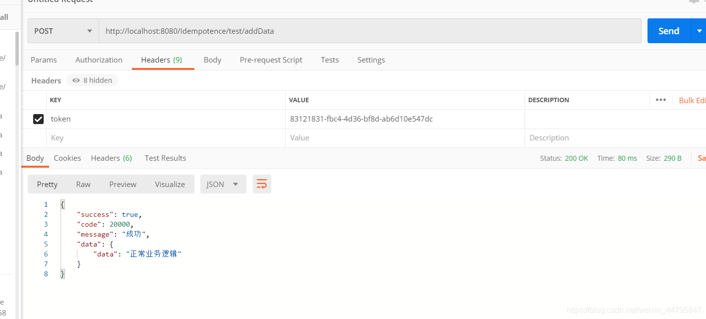Open the response Headers (6) tab
This screenshot has width=706, height=319.
coord(112,158)
